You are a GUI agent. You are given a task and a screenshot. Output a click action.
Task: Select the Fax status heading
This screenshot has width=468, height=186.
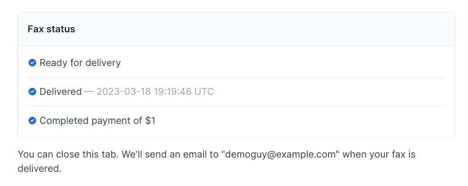point(51,29)
